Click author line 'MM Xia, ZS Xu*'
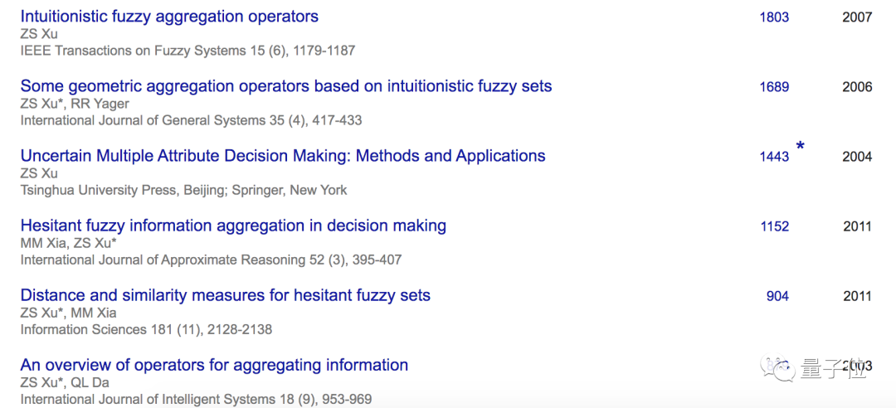The image size is (896, 408). coord(68,243)
